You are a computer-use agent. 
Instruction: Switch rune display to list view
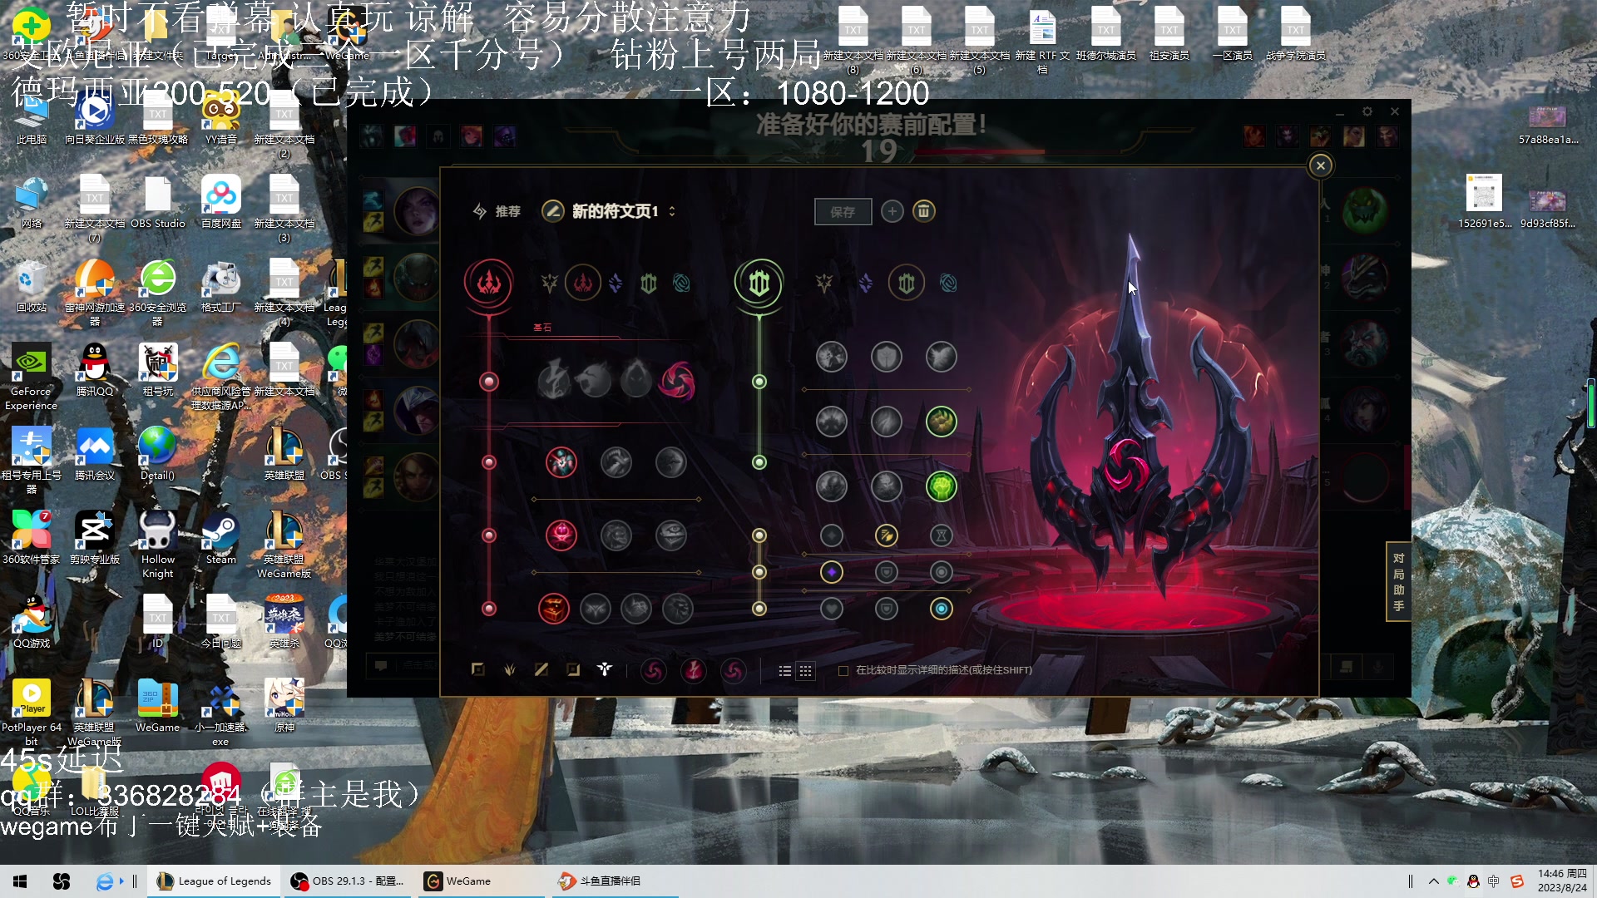coord(785,671)
